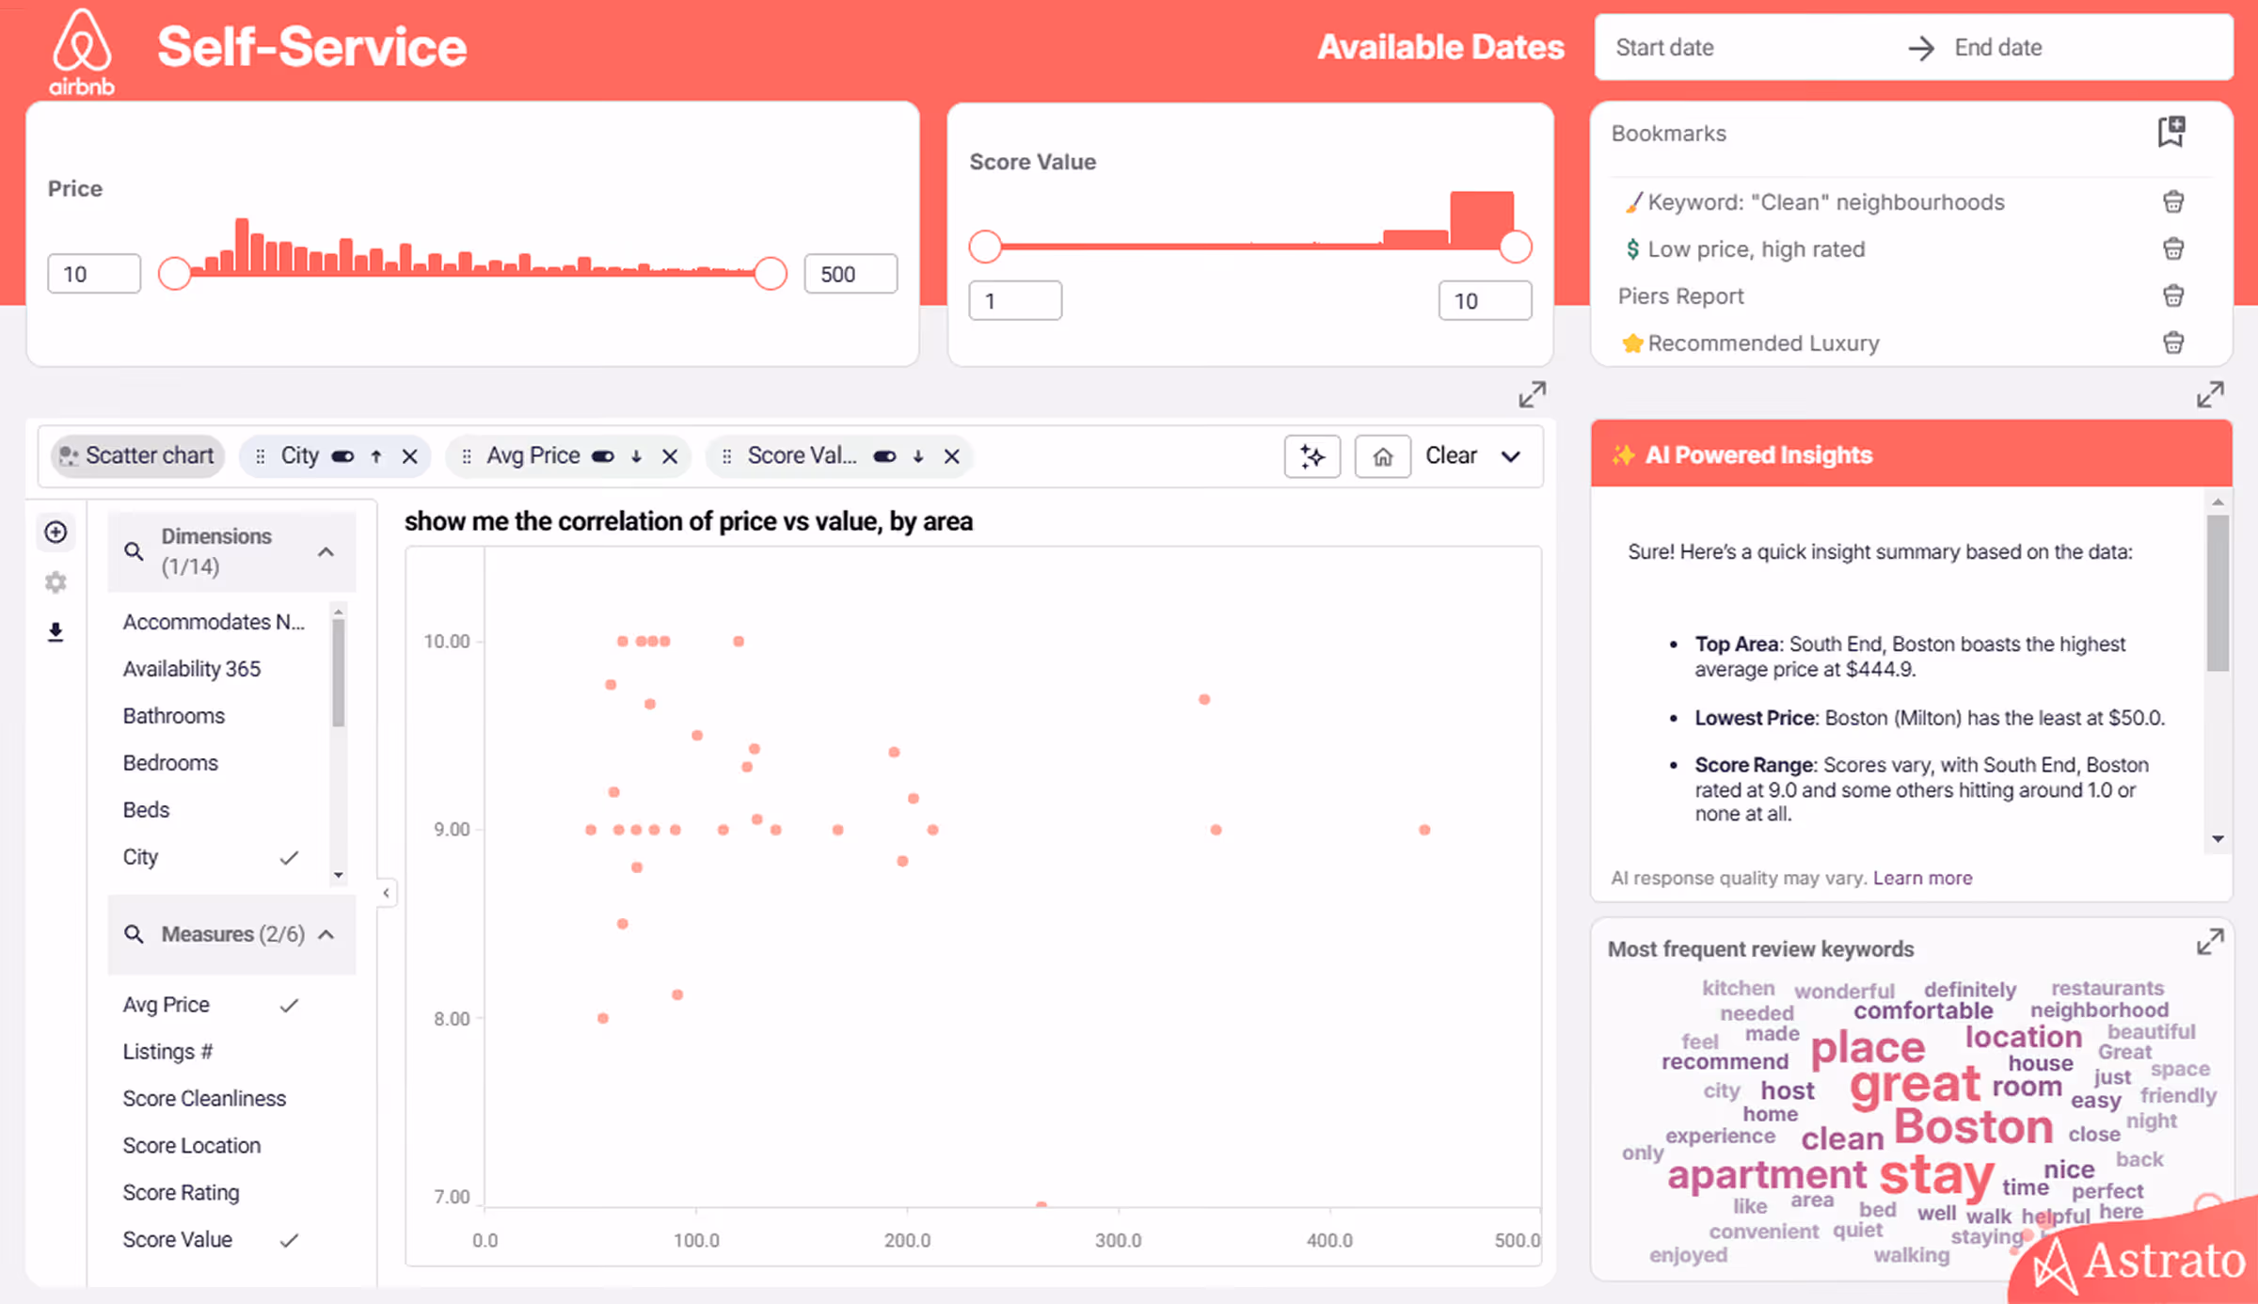The height and width of the screenshot is (1304, 2258).
Task: Remove the City chip with X
Action: [409, 456]
